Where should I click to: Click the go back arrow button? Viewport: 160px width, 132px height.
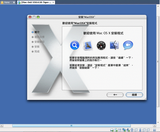115,95
